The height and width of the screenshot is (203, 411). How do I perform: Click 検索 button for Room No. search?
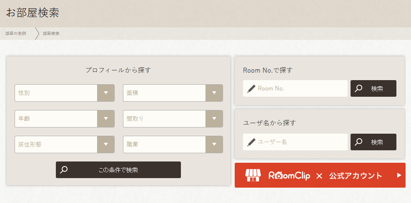pos(373,88)
